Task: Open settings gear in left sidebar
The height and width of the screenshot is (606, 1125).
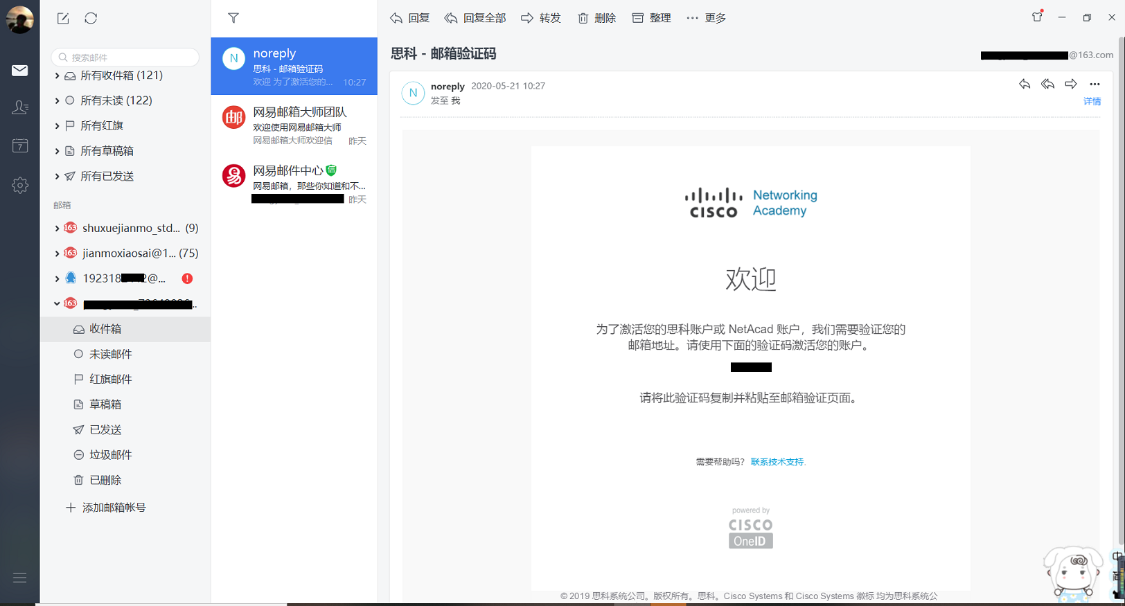Action: point(20,185)
